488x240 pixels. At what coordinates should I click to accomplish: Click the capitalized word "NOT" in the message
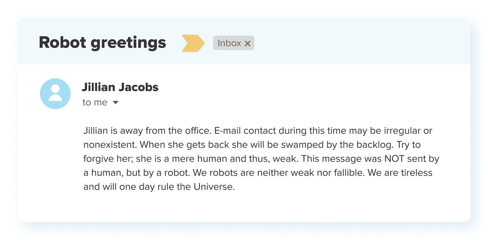[395, 159]
